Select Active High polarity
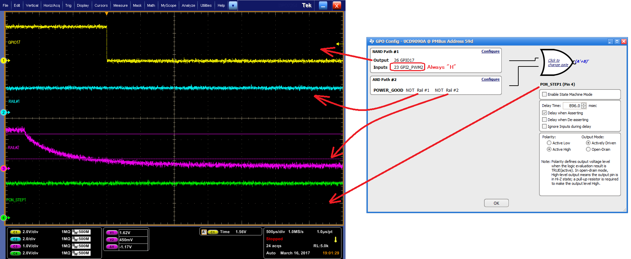 pos(549,149)
